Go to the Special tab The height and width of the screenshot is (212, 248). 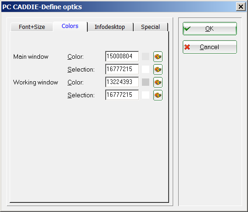click(x=151, y=27)
